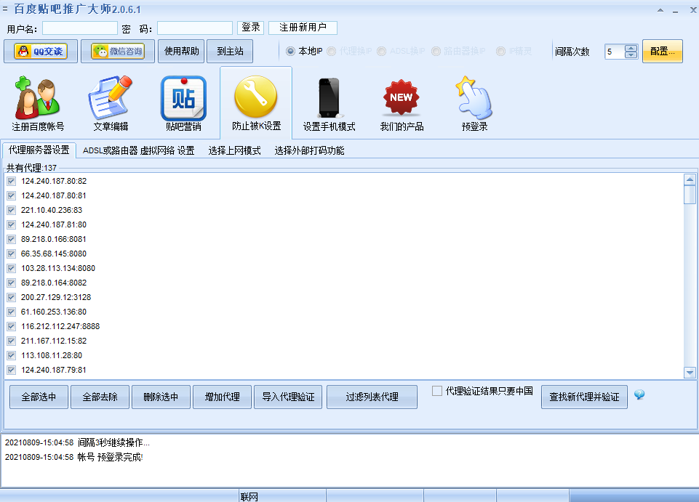The width and height of the screenshot is (699, 502).
Task: Click the 间隔次数 value field showing 5
Action: click(615, 52)
